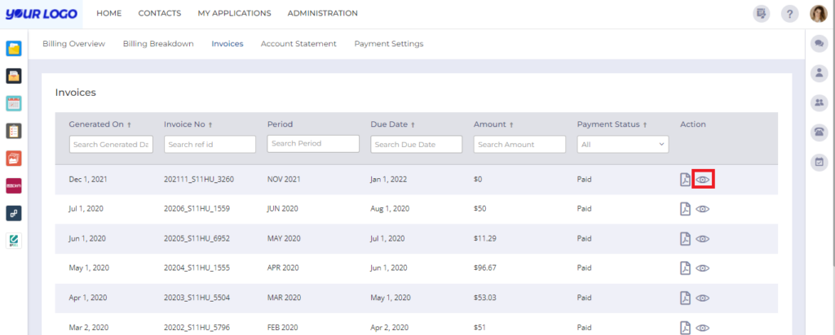Expand the Payment Status All dropdown
Screen dimensions: 835x335
(x=622, y=145)
